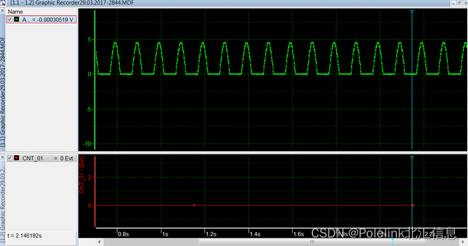Screen dimensions: 468x246
Task: Click the t = 2.146192s time readout
Action: tap(24, 235)
